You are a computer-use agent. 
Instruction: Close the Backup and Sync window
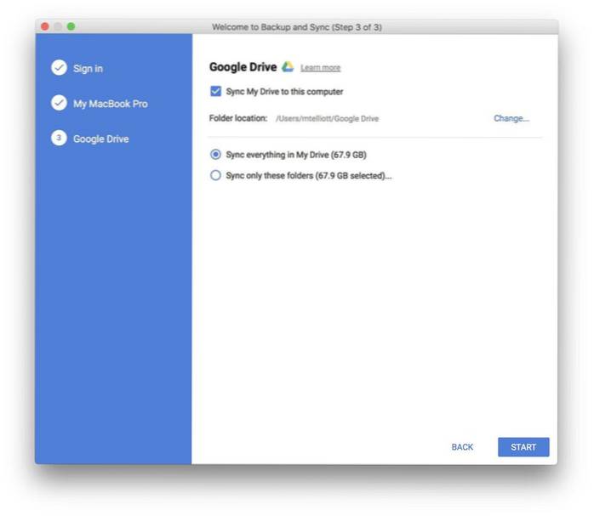pyautogui.click(x=45, y=27)
